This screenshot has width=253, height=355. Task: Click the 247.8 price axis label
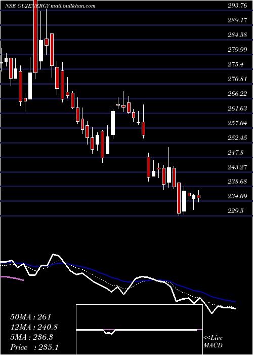236,152
